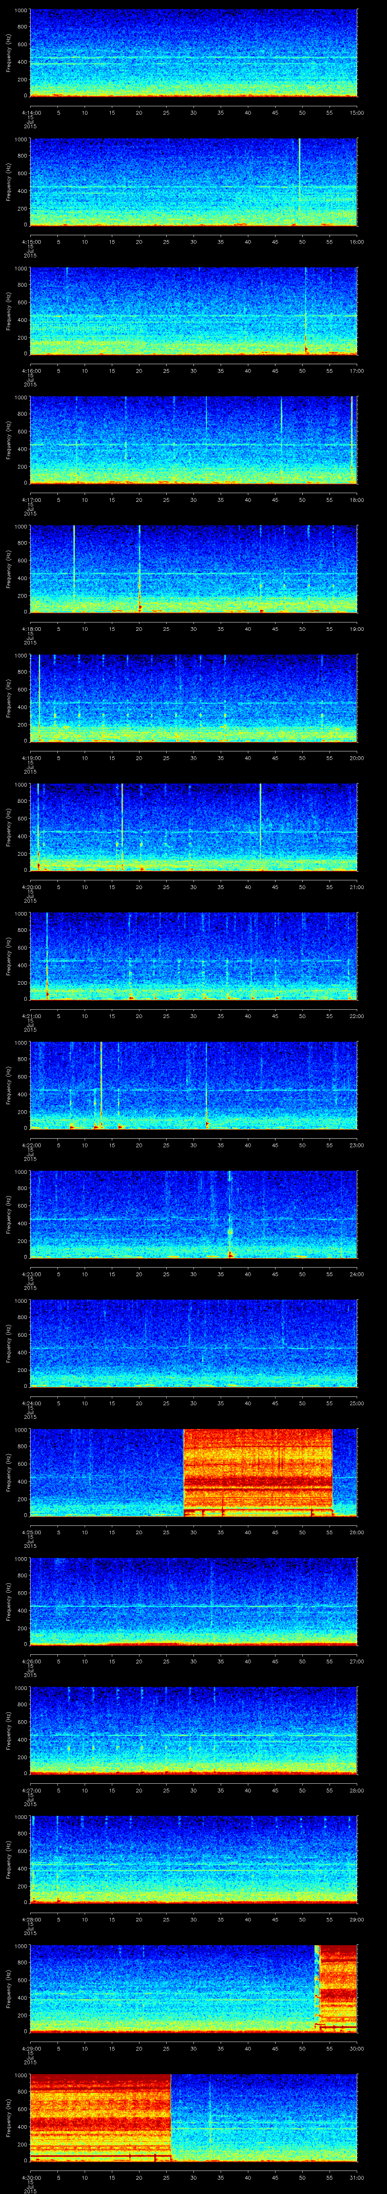The image size is (387, 2194).
Task: Click the 26:00 end time label
Action: (357, 1532)
